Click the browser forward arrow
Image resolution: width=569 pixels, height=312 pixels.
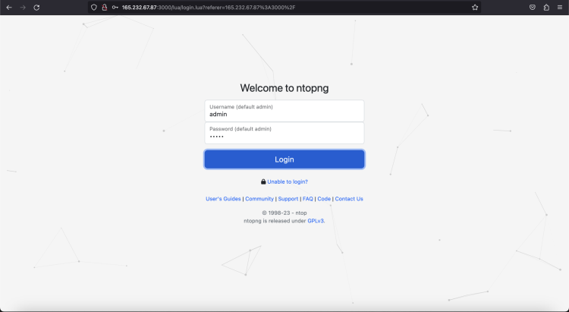[23, 8]
